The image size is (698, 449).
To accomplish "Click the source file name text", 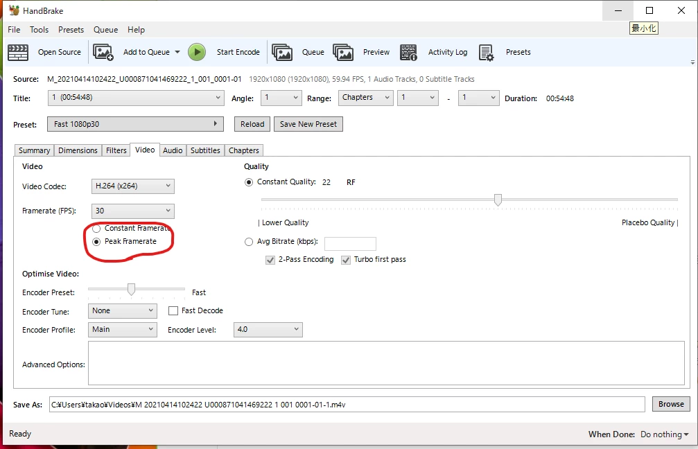I will 144,79.
